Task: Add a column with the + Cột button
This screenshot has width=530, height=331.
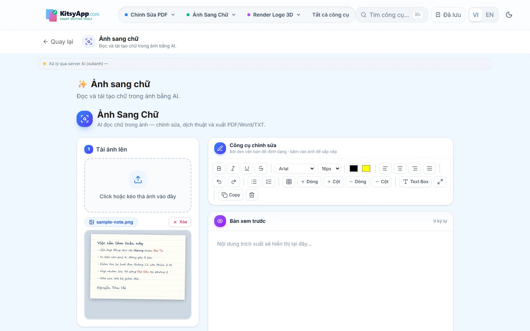Action: [333, 182]
